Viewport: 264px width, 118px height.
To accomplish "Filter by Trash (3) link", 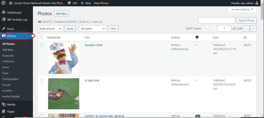I will [97, 22].
